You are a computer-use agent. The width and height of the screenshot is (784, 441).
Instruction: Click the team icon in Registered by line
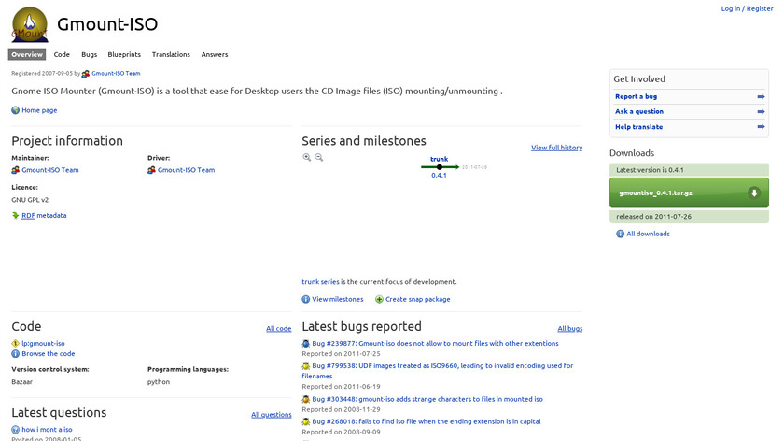click(86, 74)
